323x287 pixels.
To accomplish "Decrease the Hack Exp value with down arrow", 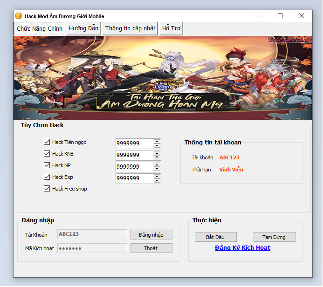I will [x=157, y=181].
